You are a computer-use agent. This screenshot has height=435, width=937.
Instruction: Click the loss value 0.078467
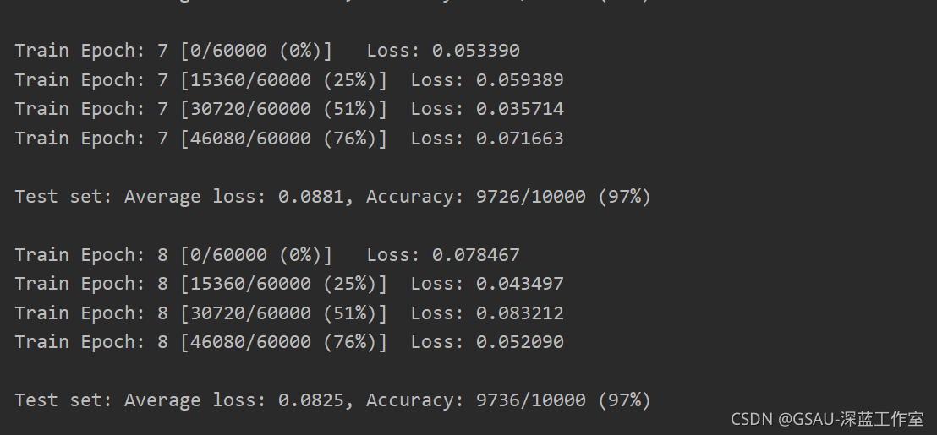coord(476,255)
